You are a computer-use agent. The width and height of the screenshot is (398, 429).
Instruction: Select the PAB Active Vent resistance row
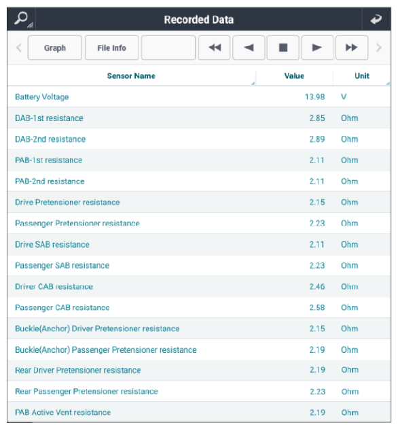[199, 412]
